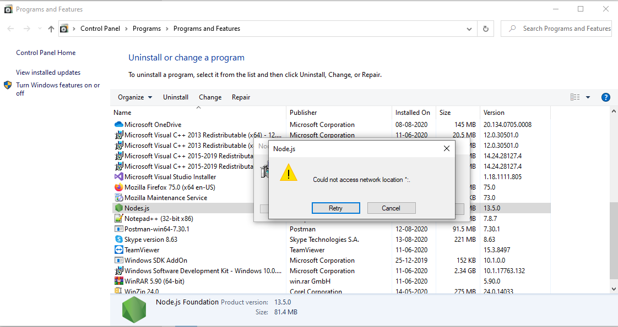Click the Control Panel icon in address bar
Viewport: 618px width, 327px height.
[x=64, y=29]
